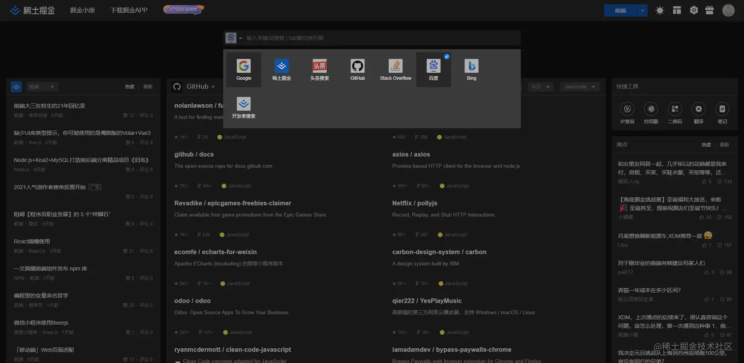Viewport: 744px width, 363px height.
Task: Select the Google search engine tile
Action: click(x=244, y=70)
